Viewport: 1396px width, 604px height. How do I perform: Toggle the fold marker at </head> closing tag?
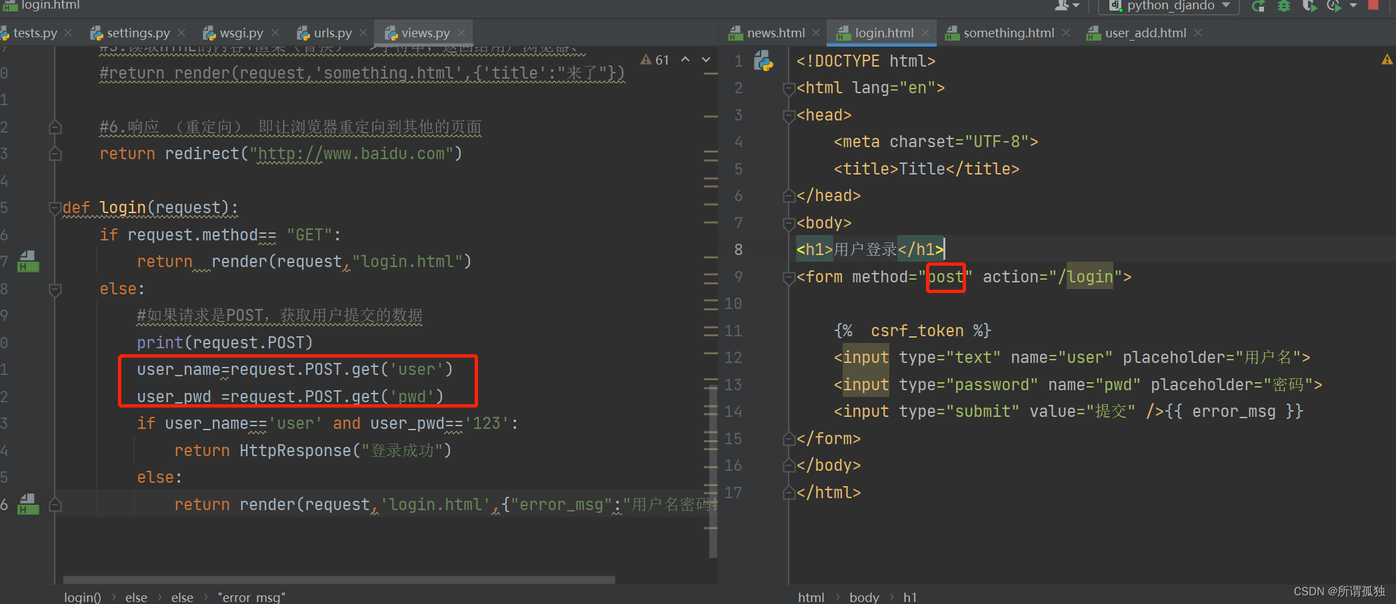click(789, 196)
